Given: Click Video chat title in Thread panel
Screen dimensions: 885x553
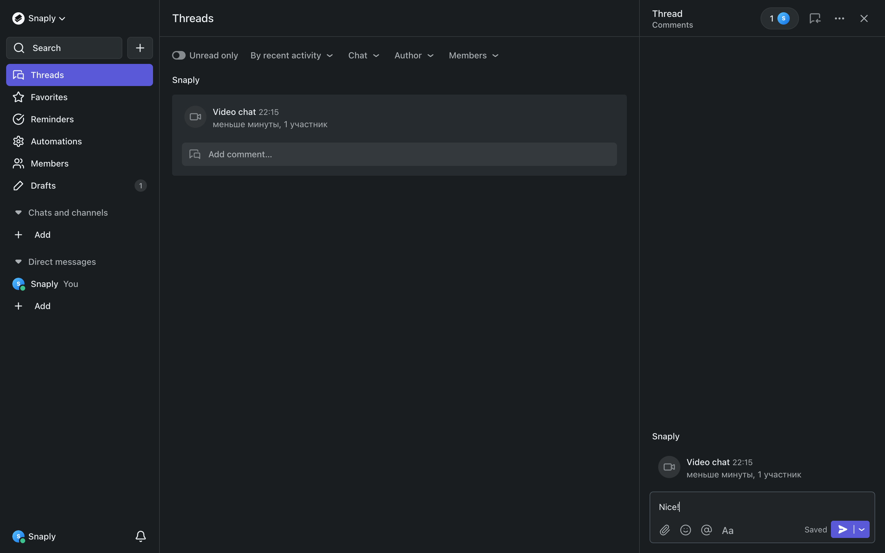Looking at the screenshot, I should click(x=708, y=462).
